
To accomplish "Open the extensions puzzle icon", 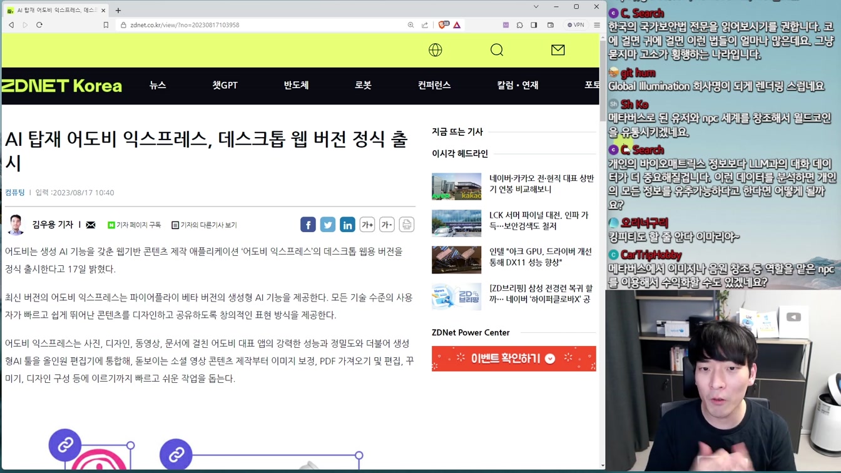I will point(519,25).
